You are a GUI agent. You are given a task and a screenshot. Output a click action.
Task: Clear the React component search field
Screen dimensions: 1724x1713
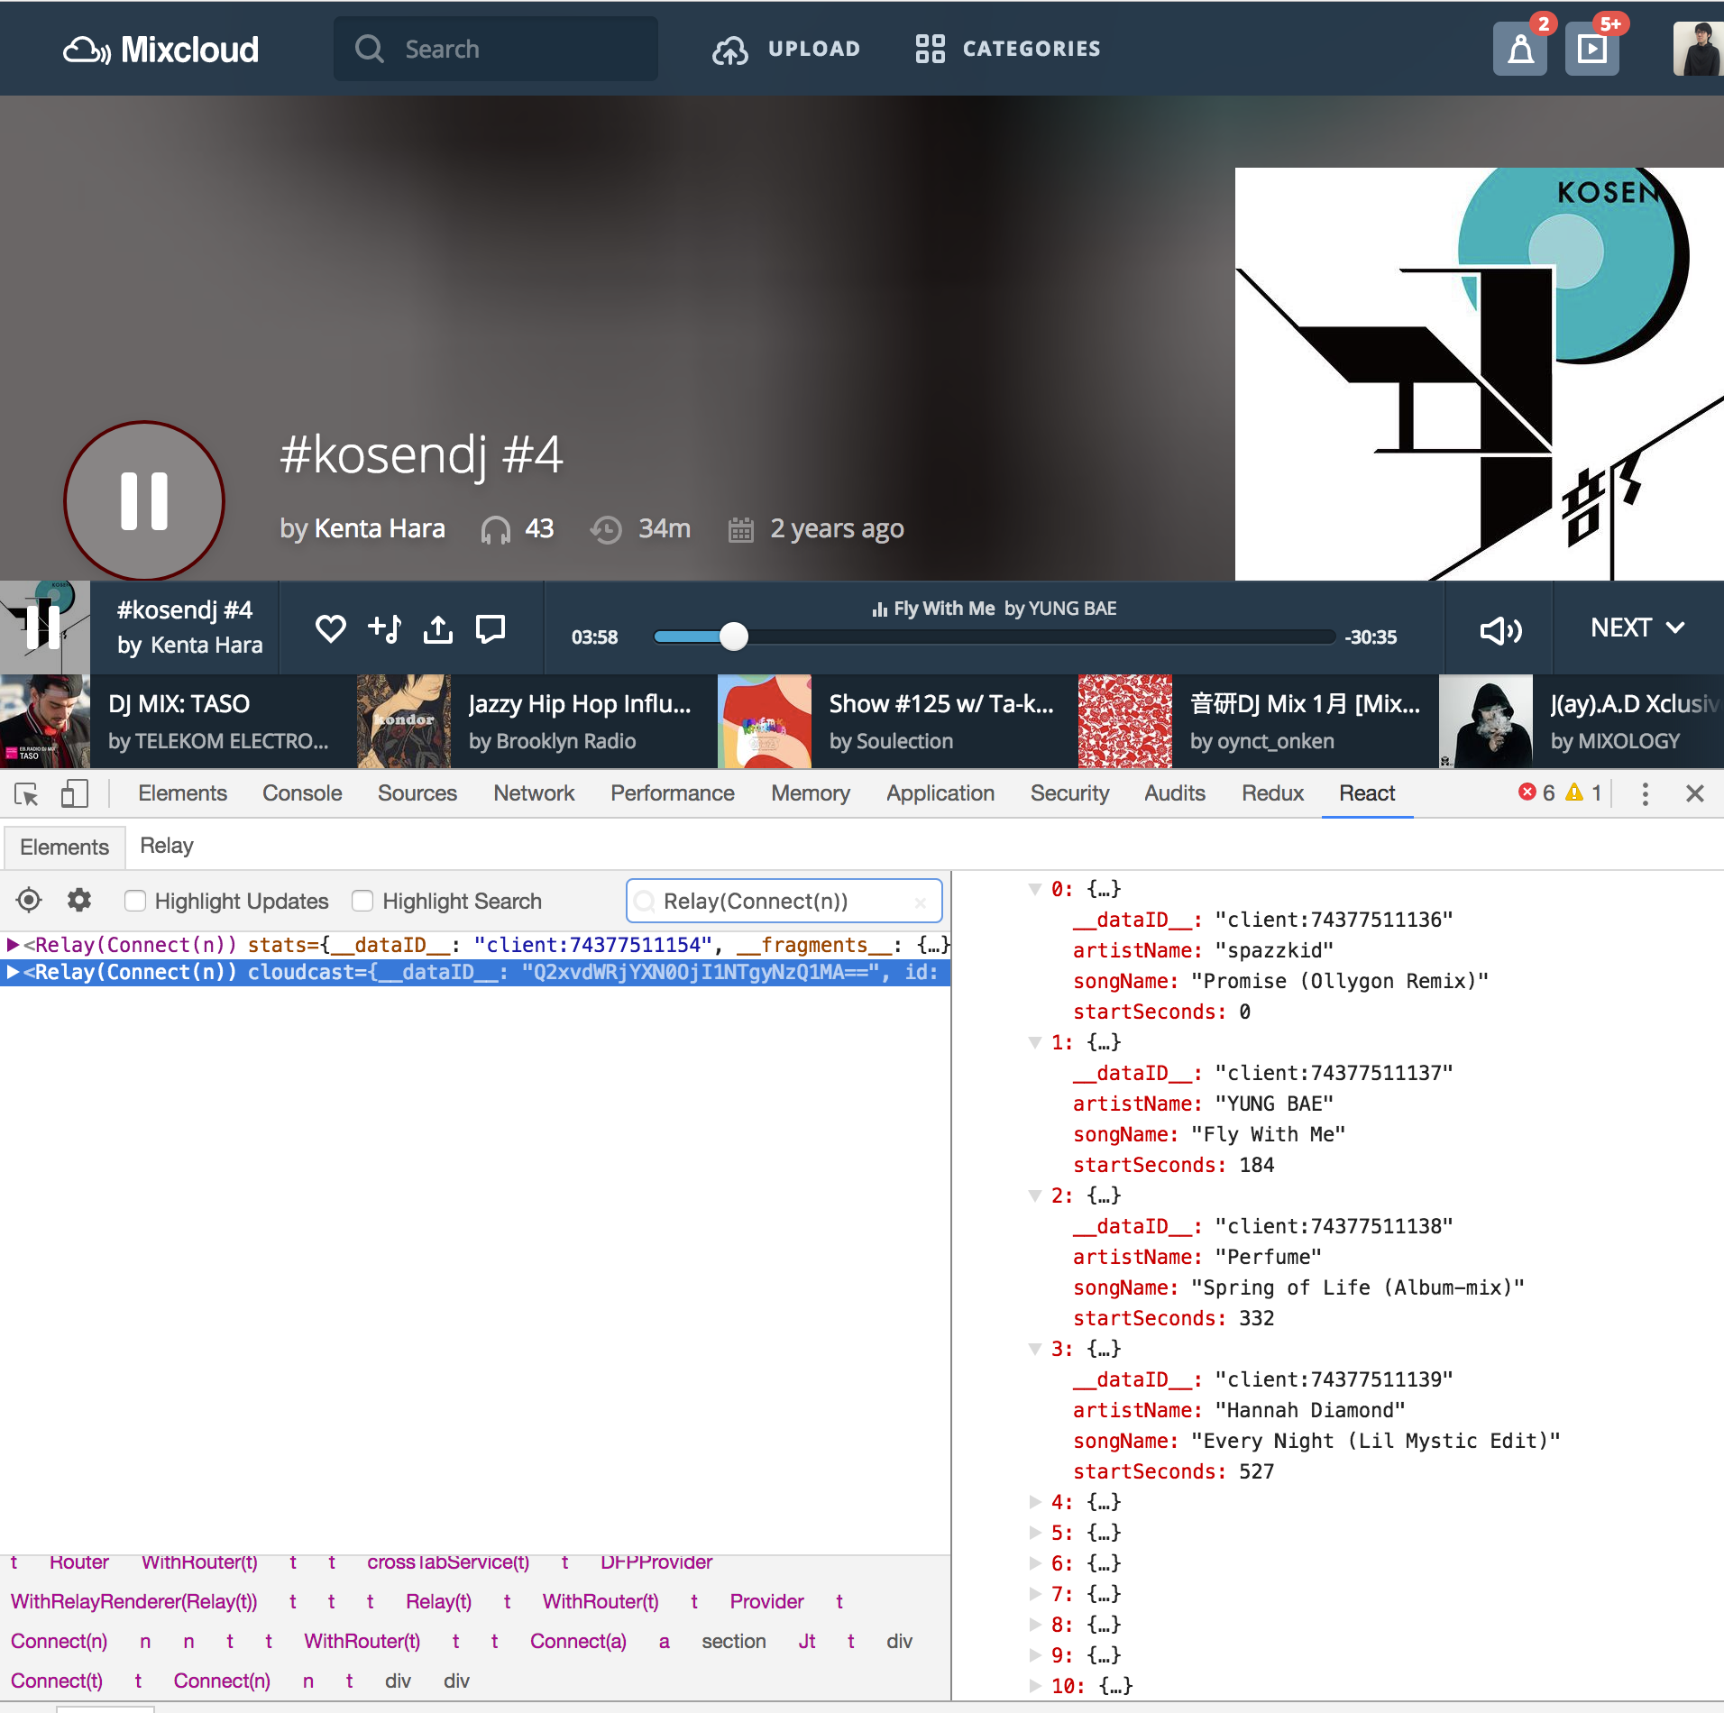click(920, 902)
